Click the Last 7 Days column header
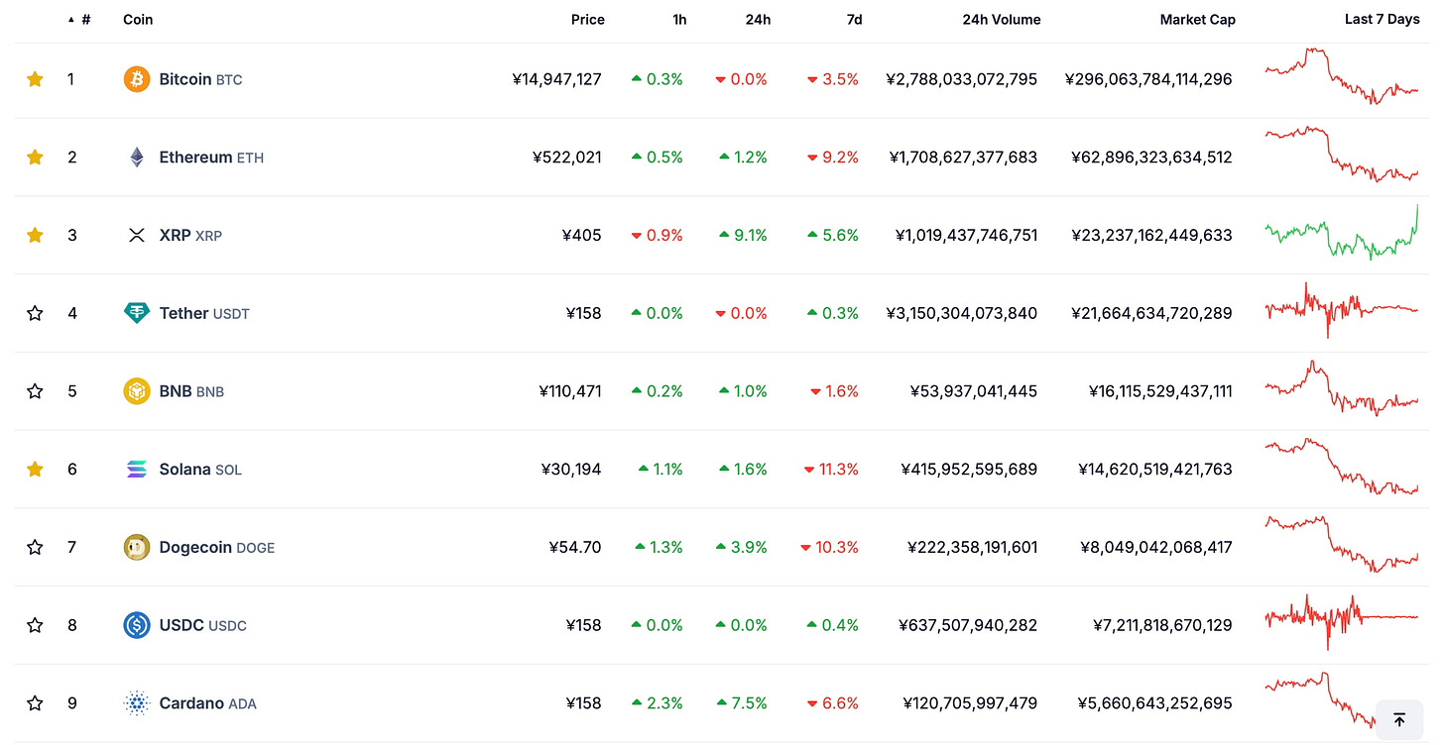 [1382, 20]
